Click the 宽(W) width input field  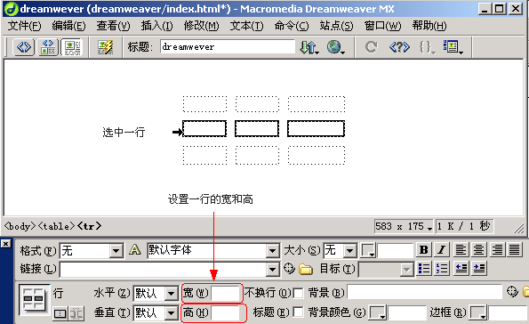coord(225,293)
